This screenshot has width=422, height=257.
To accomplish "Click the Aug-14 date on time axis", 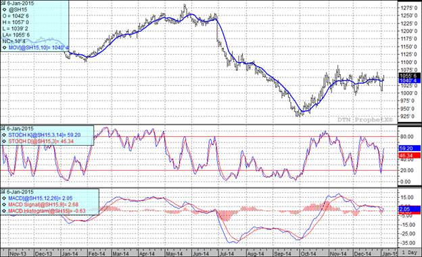I will point(255,254).
